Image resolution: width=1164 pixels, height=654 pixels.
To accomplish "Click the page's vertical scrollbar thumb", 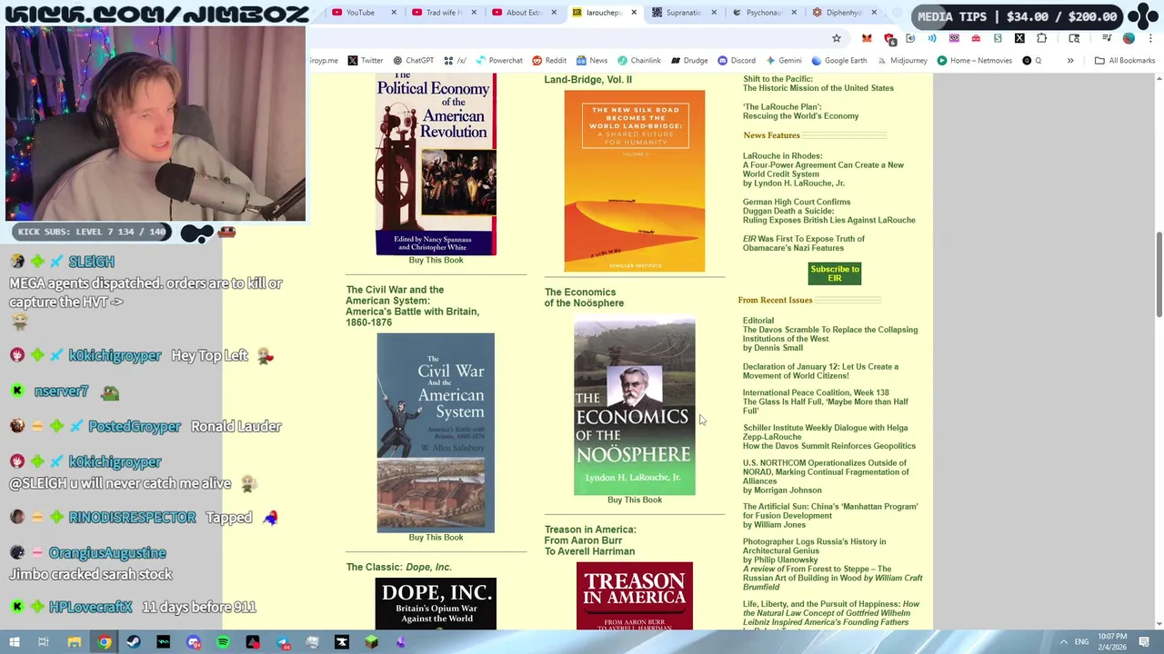I will pos(1159,274).
